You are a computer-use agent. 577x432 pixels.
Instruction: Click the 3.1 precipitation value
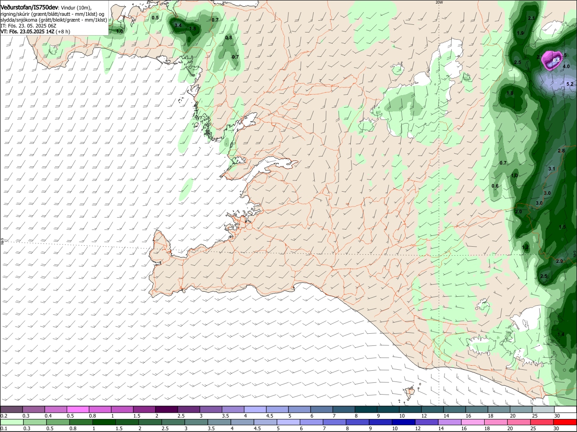551,169
